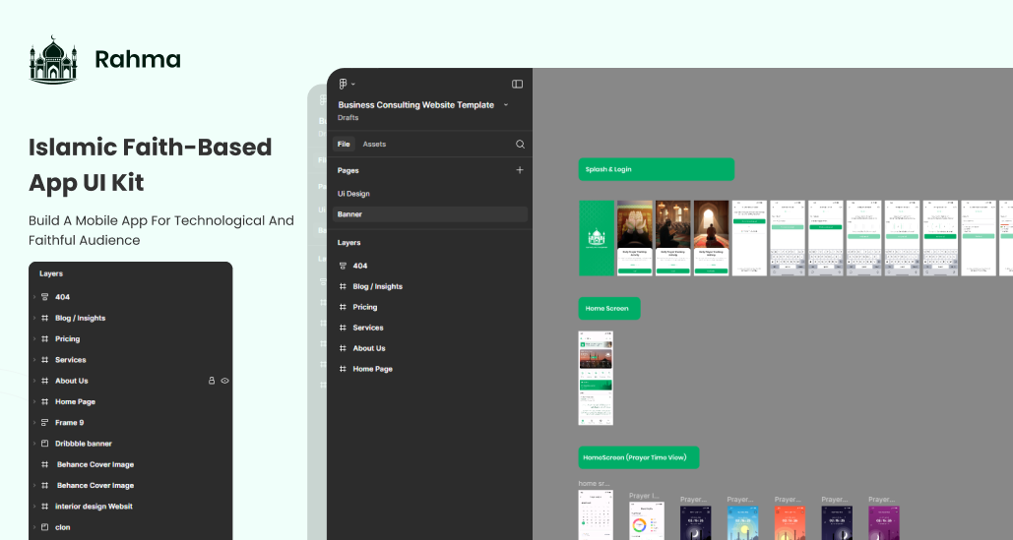1013x540 pixels.
Task: Open the Figma main menu icon
Action: point(344,85)
